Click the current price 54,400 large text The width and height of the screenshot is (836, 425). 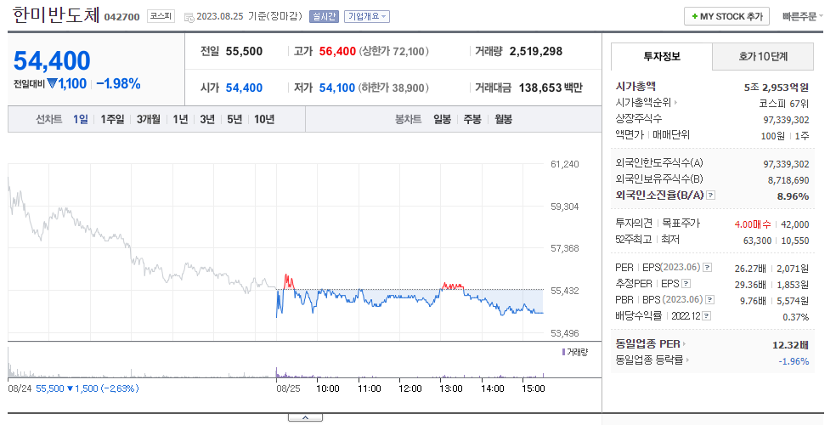point(52,60)
